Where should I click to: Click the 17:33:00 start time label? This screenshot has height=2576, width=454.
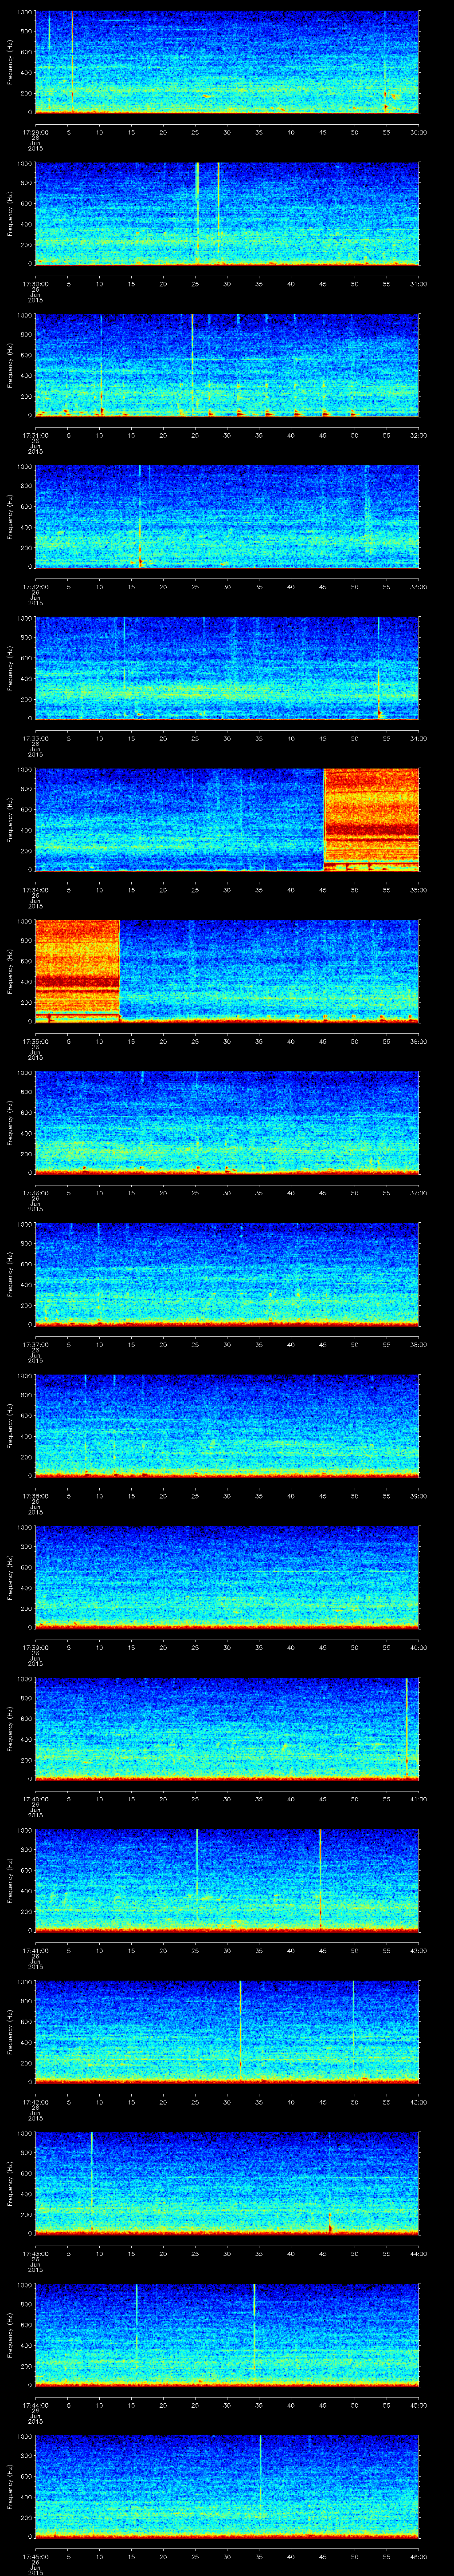[x=35, y=737]
